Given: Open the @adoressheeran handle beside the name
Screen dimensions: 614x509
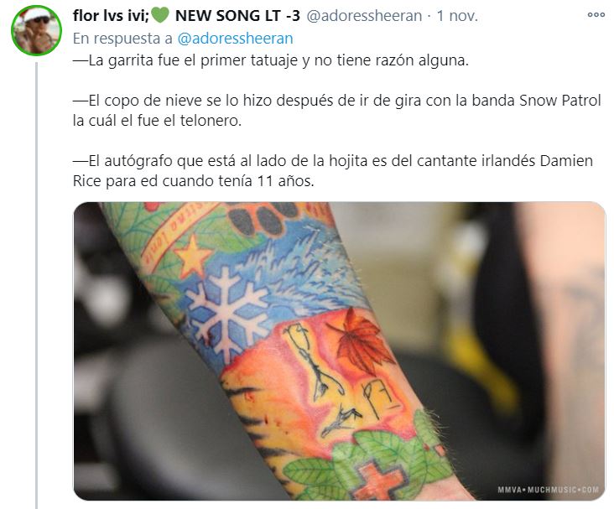Looking at the screenshot, I should point(364,16).
